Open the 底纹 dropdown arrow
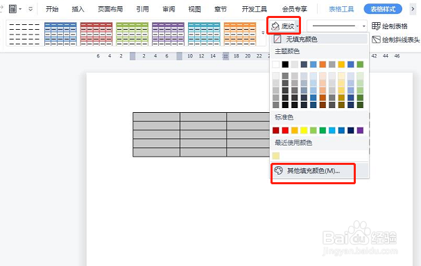Screen dimensions: 421x266 298,26
